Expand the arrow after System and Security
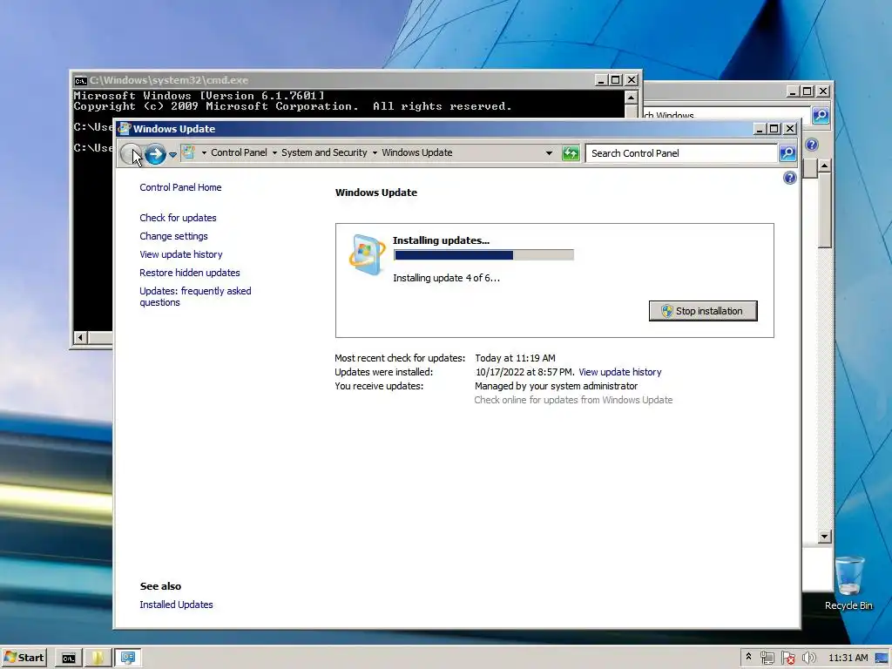The height and width of the screenshot is (669, 892). (375, 152)
